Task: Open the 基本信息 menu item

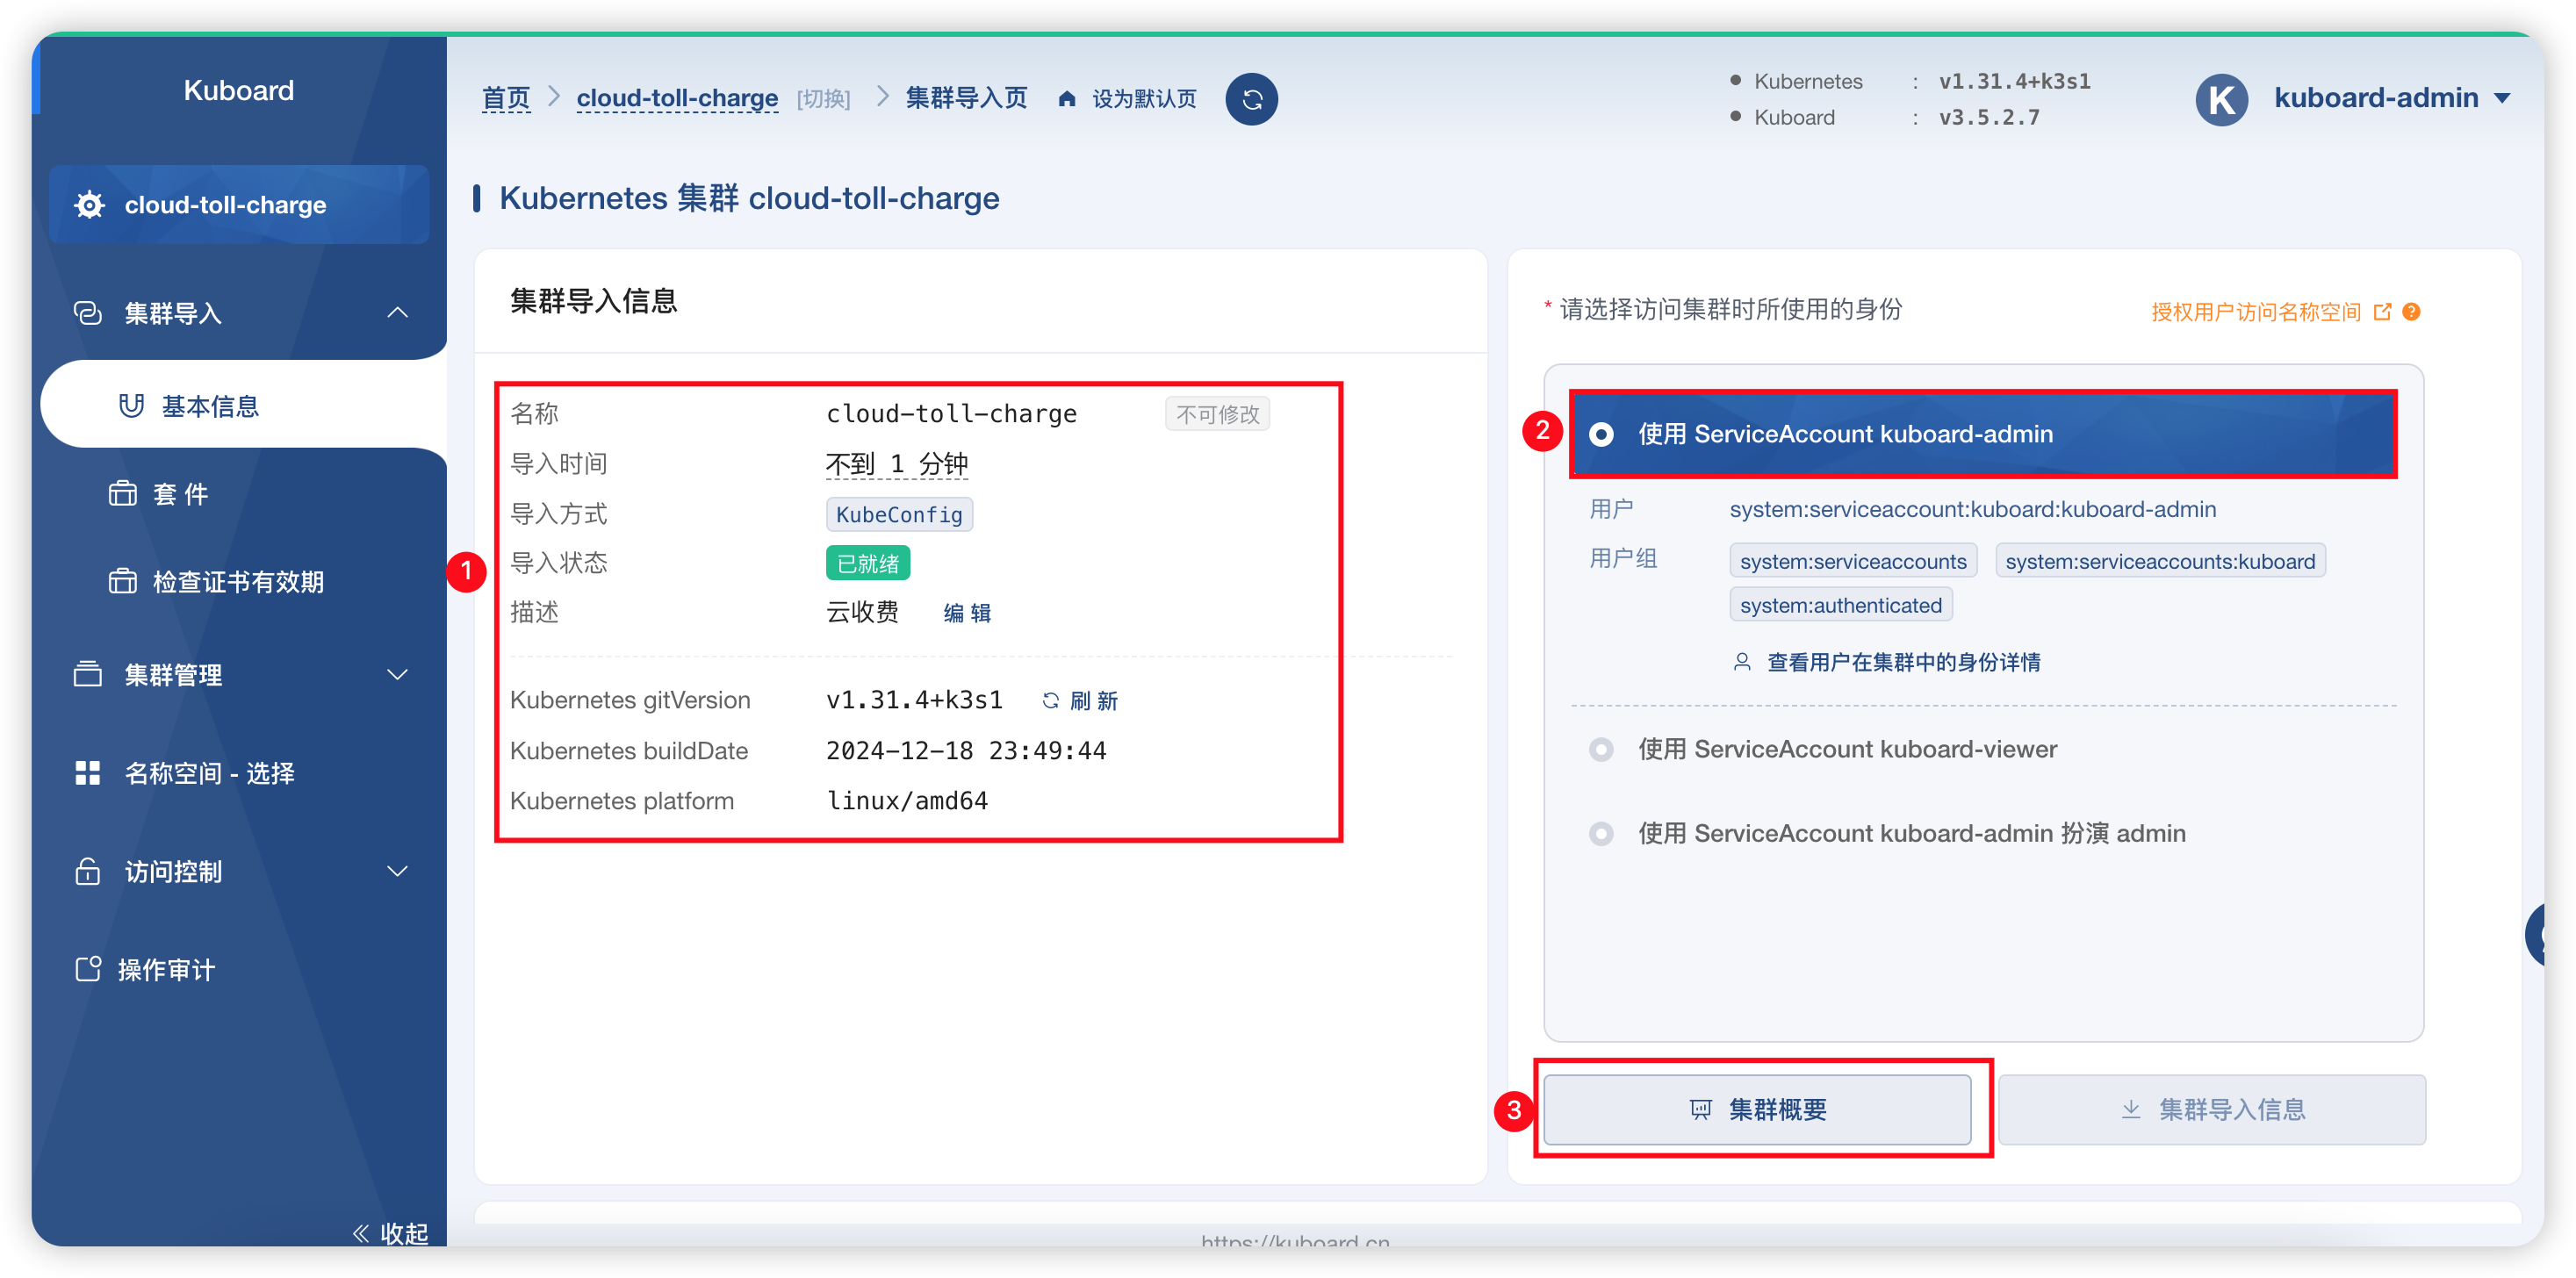Action: click(x=244, y=405)
